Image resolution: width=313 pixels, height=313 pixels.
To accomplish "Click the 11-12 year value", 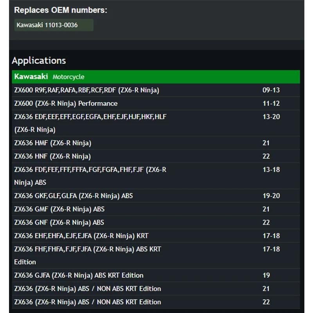I will [271, 103].
